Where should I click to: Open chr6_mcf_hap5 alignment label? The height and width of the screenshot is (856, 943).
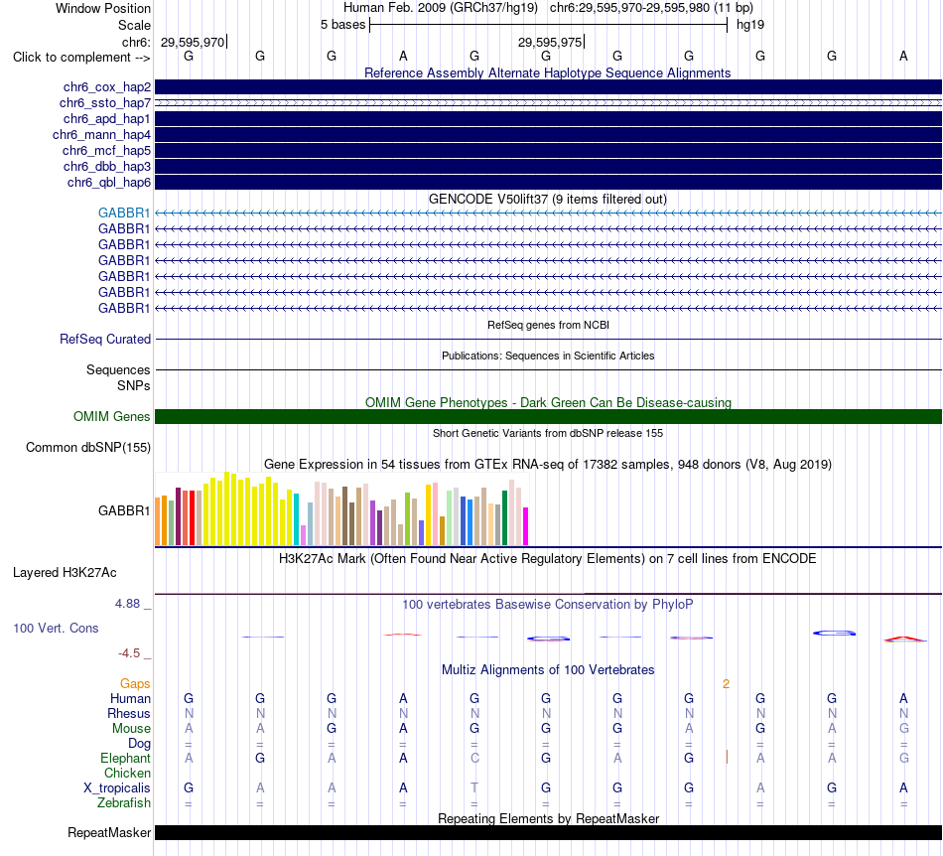tap(106, 150)
